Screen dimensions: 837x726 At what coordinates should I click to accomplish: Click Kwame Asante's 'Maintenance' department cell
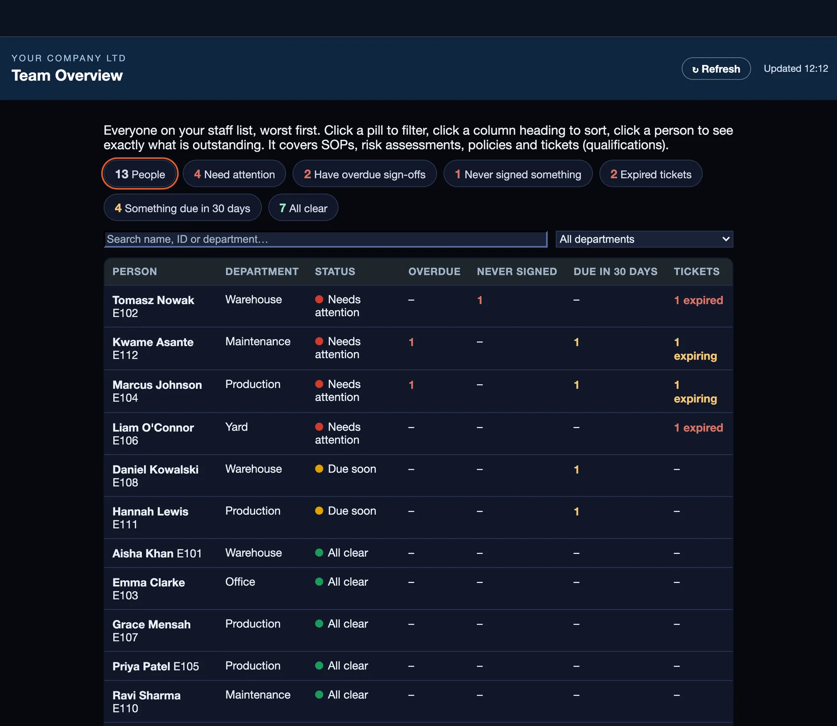click(258, 341)
